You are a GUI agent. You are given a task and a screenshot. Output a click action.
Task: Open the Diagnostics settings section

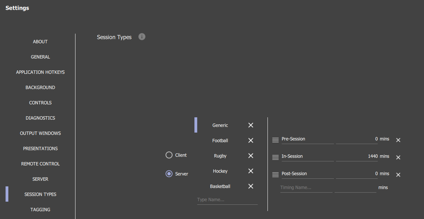(x=40, y=118)
